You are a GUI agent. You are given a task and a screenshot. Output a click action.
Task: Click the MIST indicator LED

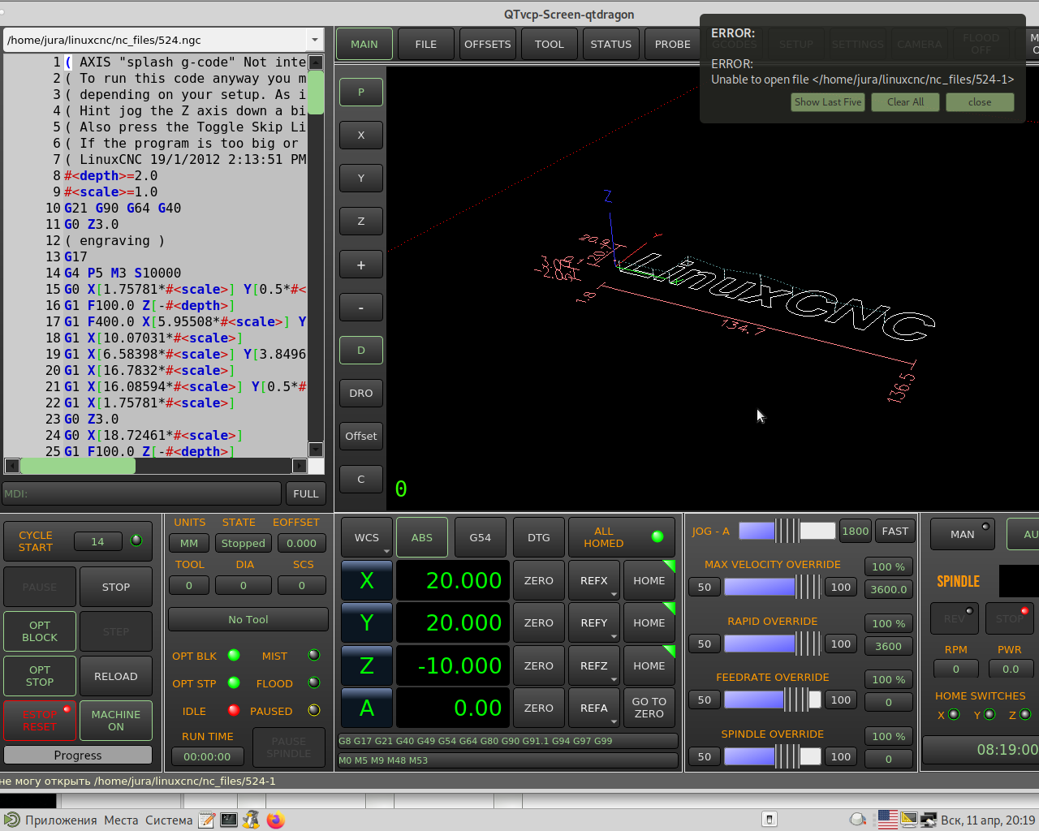(314, 655)
